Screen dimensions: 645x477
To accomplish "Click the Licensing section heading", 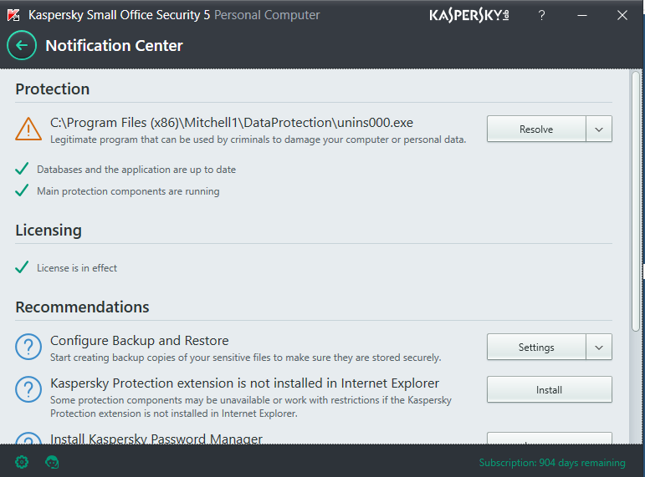I will pyautogui.click(x=49, y=231).
